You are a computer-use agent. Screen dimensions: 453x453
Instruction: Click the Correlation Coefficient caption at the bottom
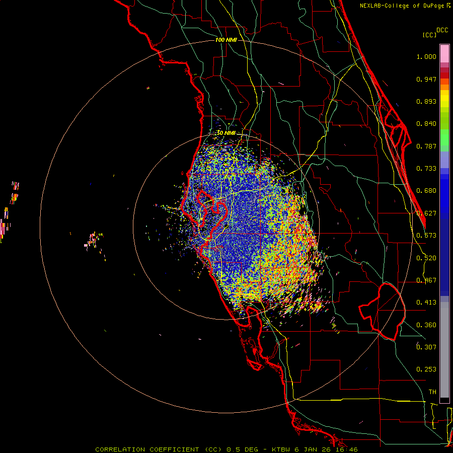point(226,449)
